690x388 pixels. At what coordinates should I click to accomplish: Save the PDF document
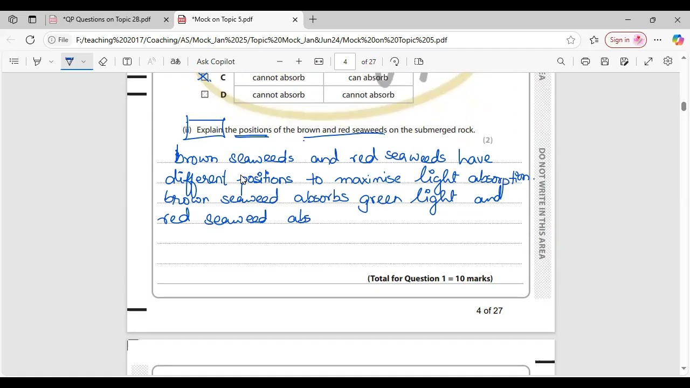click(605, 61)
